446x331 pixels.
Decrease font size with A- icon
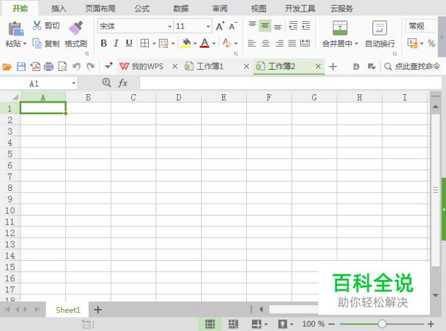tap(233, 26)
